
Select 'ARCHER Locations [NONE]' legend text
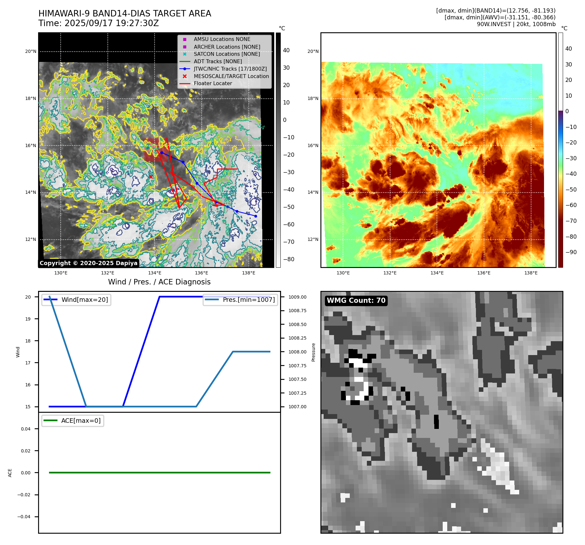(227, 47)
